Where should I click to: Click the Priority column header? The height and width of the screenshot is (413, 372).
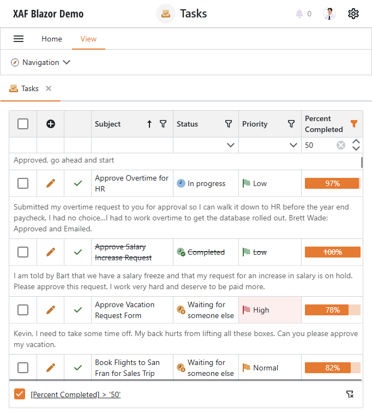point(255,124)
